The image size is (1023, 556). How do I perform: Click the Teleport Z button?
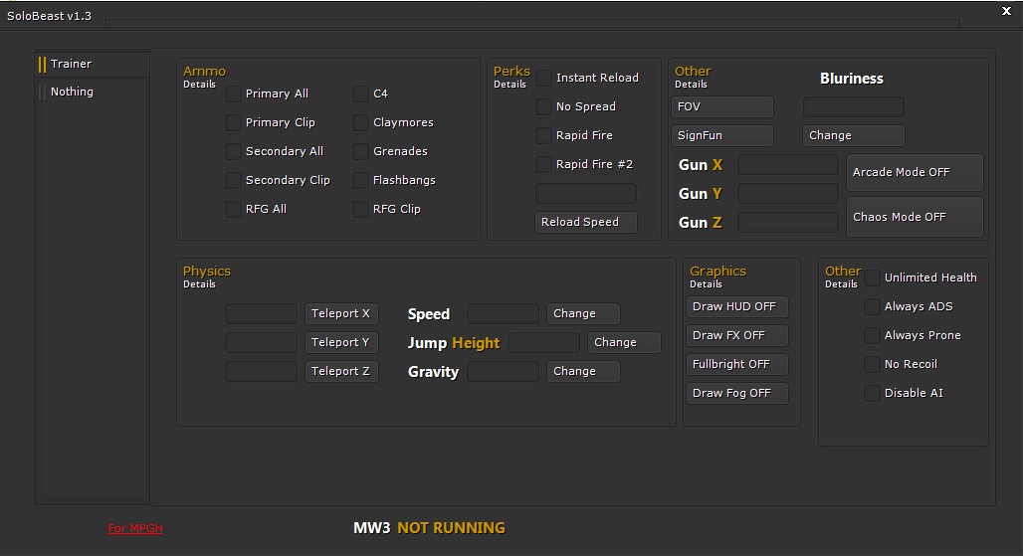[x=341, y=371]
